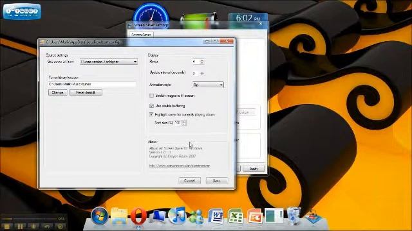
Task: Click the config dialog title bar icon
Action: tap(42, 42)
